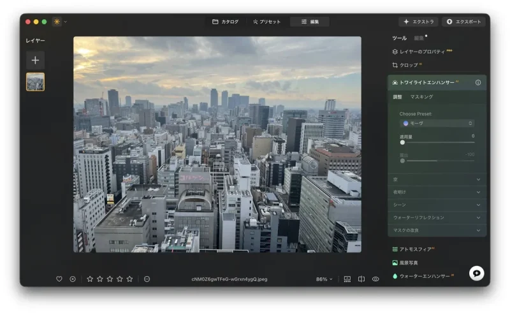Screen dimensions: 510x313
Task: Click the エクストラ button
Action: click(x=418, y=22)
